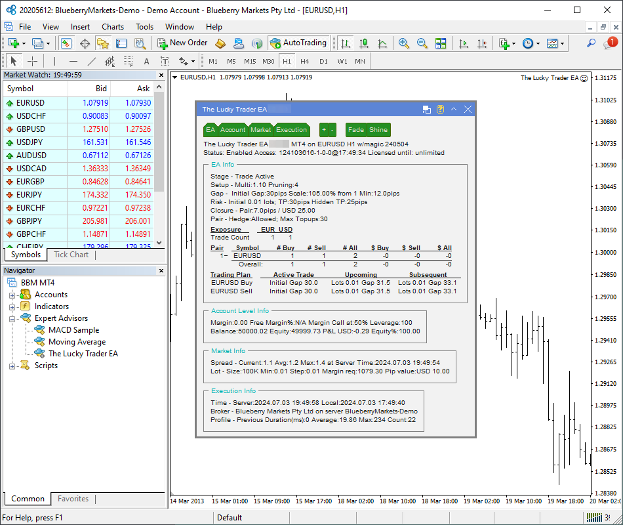Switch timeframe to MN
The height and width of the screenshot is (525, 623).
click(360, 61)
